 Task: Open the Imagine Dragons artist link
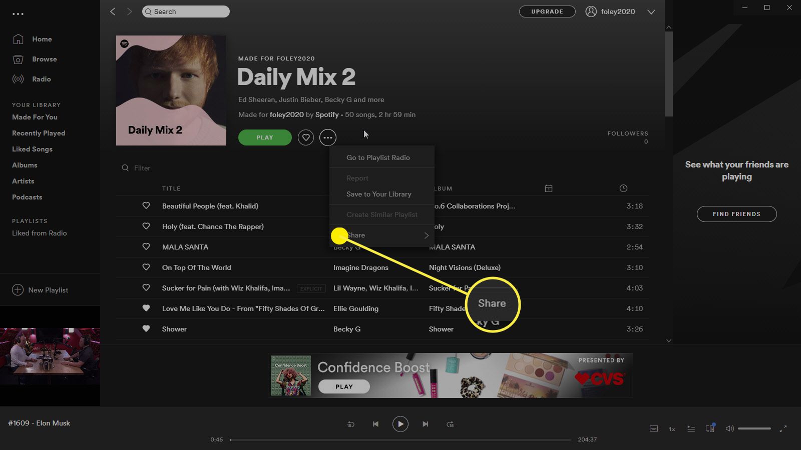[361, 267]
